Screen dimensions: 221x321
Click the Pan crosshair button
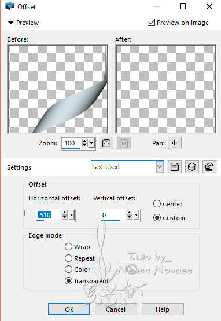point(174,143)
